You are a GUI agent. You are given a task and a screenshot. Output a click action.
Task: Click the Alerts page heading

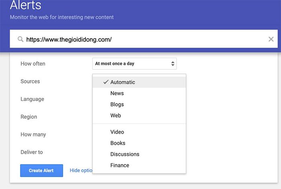point(25,6)
